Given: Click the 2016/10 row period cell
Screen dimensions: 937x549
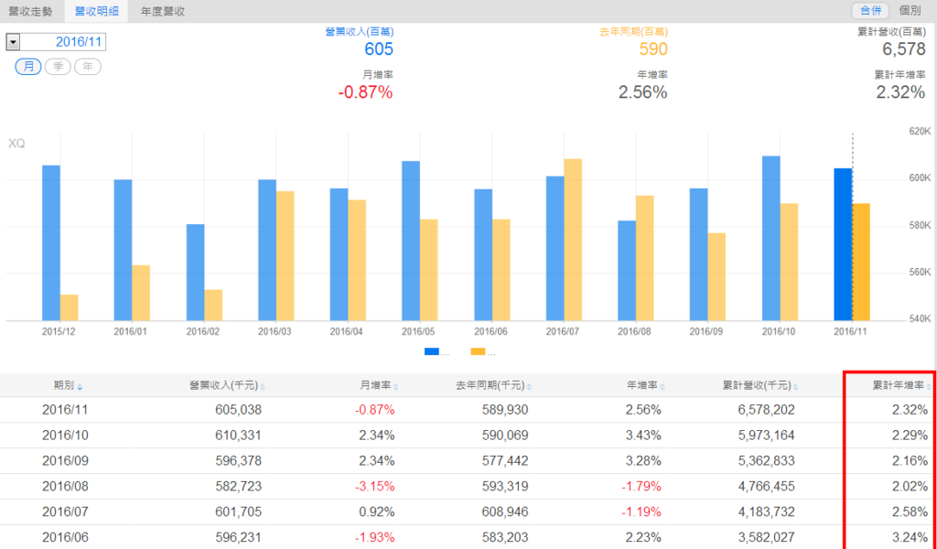Looking at the screenshot, I should 65,436.
